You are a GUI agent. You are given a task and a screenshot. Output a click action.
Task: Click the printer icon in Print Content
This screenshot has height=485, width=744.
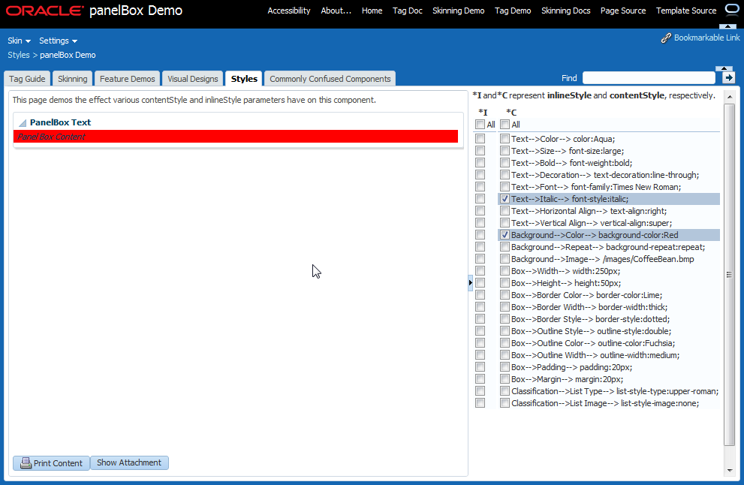click(x=26, y=462)
